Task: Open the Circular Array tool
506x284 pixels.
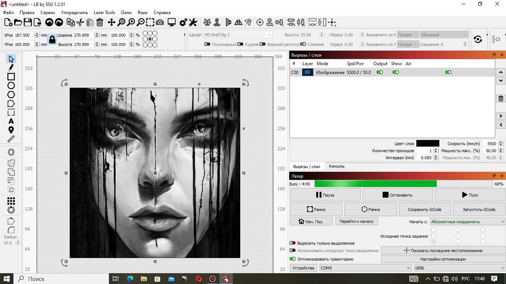Action: point(11,210)
